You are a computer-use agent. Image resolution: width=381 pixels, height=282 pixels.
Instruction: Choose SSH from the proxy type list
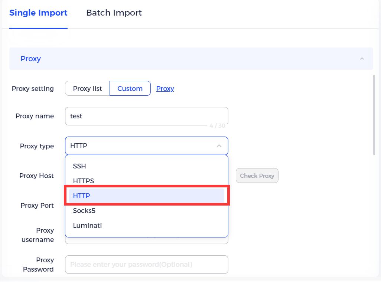click(147, 166)
